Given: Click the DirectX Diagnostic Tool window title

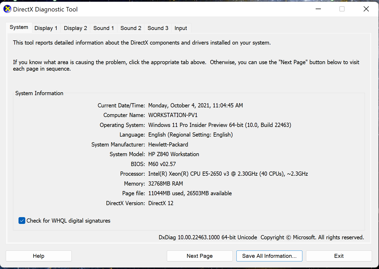Looking at the screenshot, I should pos(45,9).
